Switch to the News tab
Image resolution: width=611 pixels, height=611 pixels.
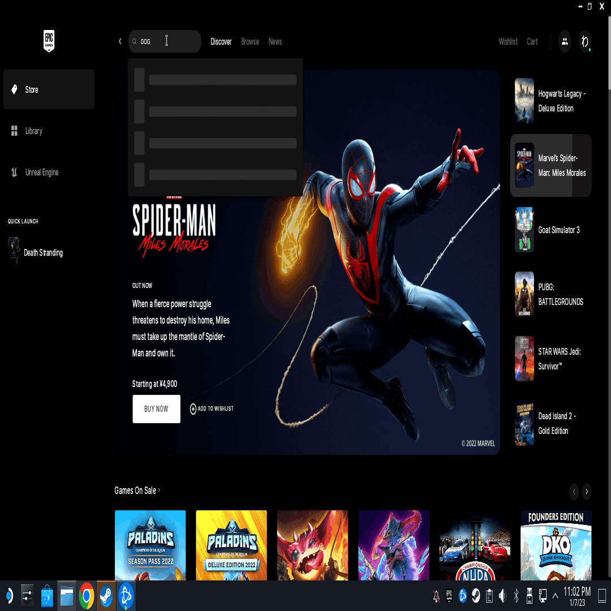275,42
